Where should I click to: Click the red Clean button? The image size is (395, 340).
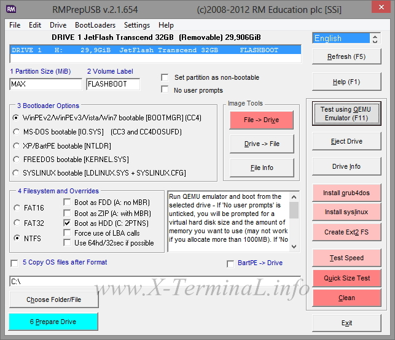(x=346, y=298)
